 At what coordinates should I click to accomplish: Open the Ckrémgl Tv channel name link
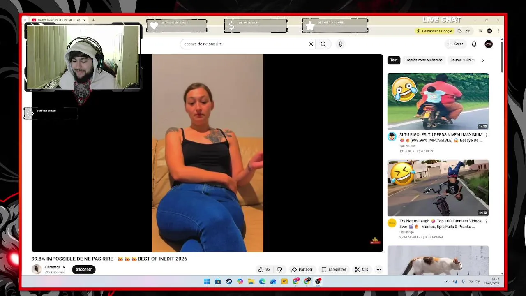click(x=55, y=267)
